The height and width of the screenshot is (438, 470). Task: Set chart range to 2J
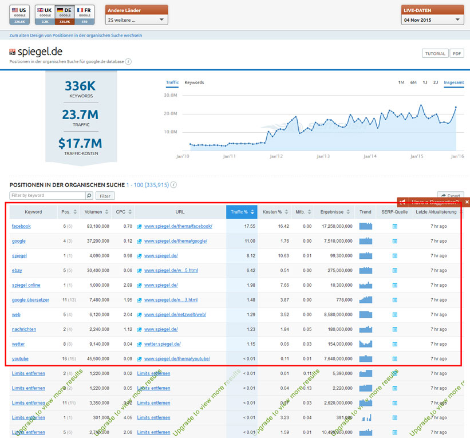[436, 82]
